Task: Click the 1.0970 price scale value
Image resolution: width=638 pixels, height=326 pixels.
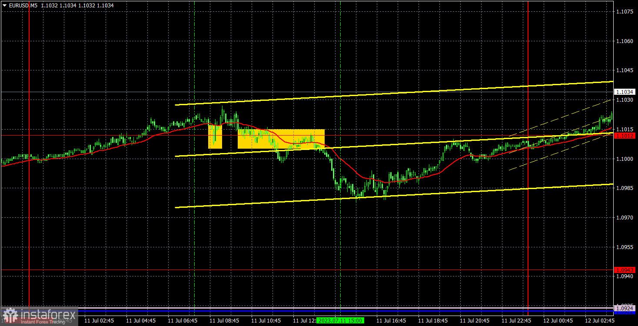Action: click(625, 218)
